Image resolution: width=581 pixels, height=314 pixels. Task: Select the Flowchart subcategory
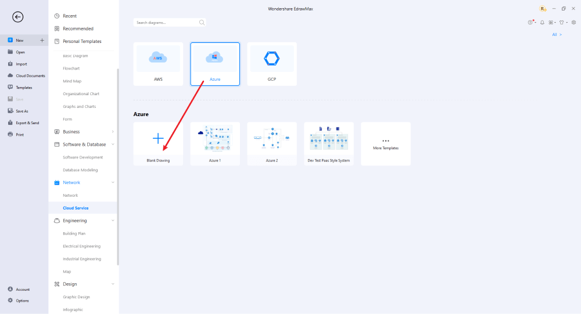[71, 68]
